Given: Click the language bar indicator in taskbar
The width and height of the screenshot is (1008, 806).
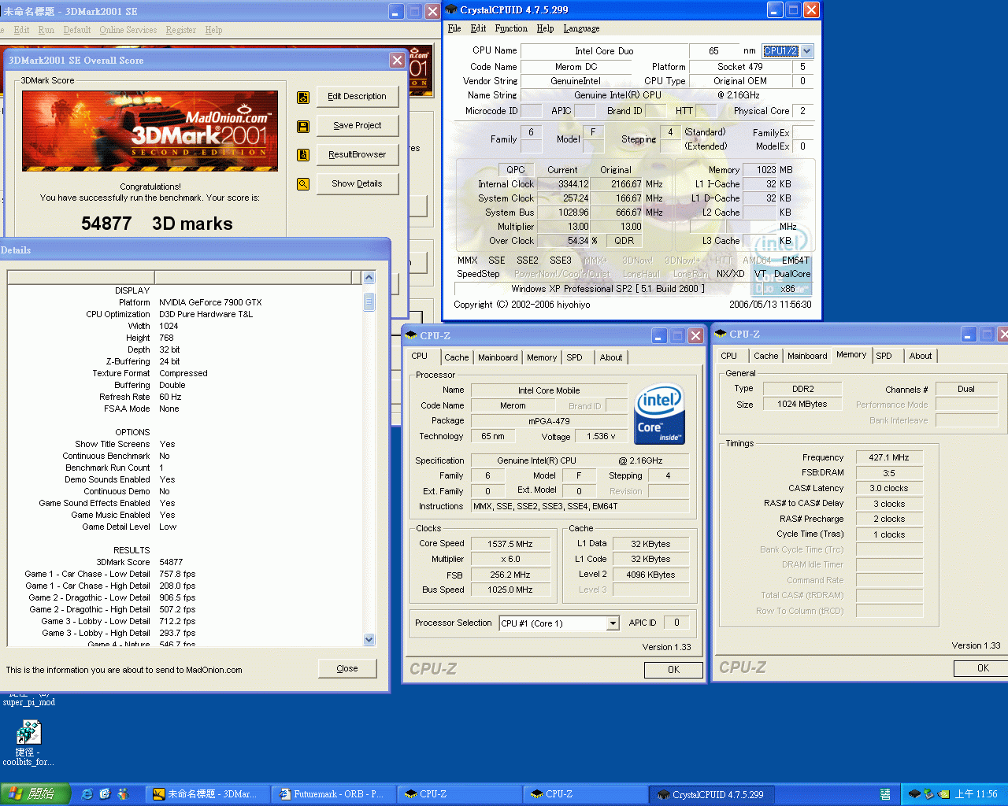Looking at the screenshot, I should tap(885, 794).
